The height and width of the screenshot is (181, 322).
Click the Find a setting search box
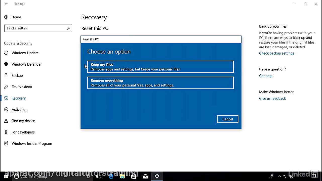coord(38,28)
